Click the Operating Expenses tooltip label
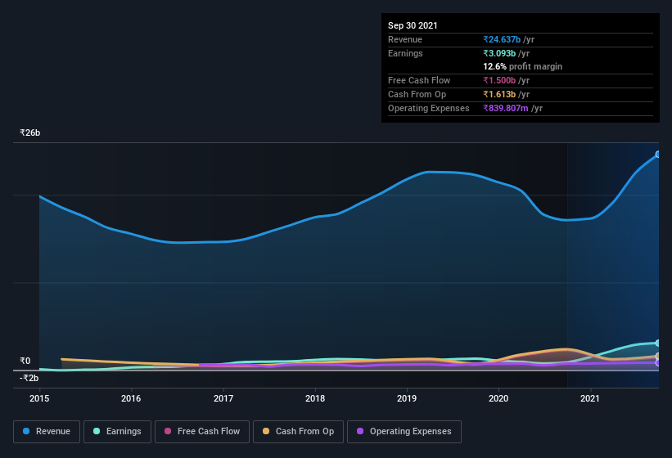 (x=429, y=108)
